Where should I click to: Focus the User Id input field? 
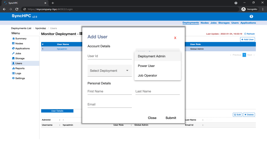[110, 56]
